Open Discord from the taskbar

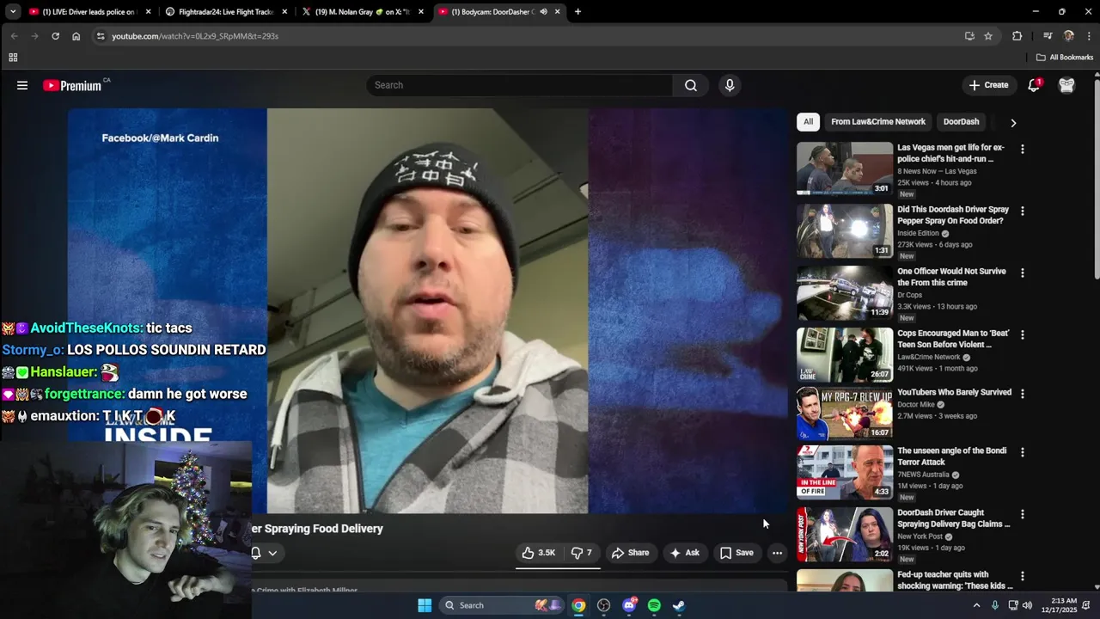(x=629, y=605)
